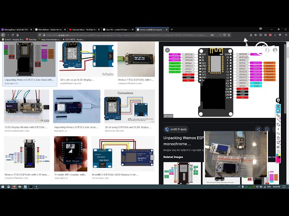Open Unpacking Wemos ESP32 LoLin pinout thumbnail
This screenshot has height=216, width=289.
point(30,59)
